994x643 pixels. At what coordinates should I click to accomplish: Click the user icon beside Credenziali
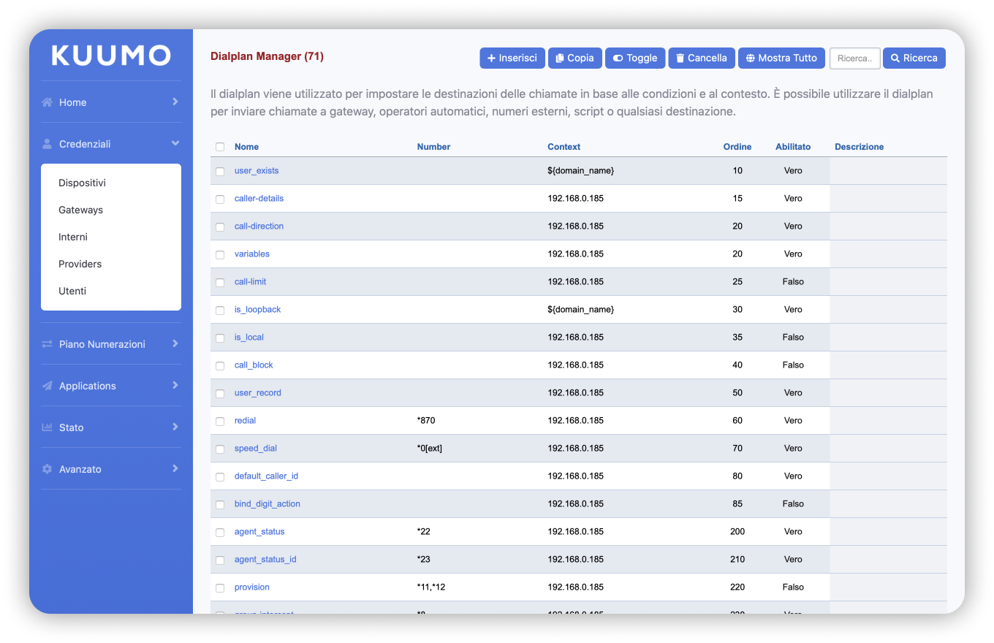48,144
